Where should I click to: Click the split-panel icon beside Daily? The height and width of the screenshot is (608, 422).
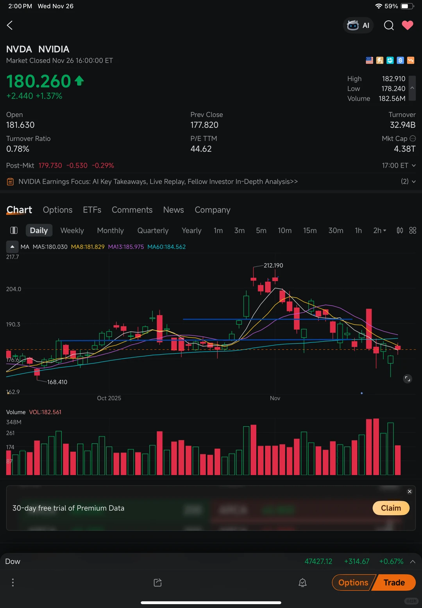click(14, 230)
